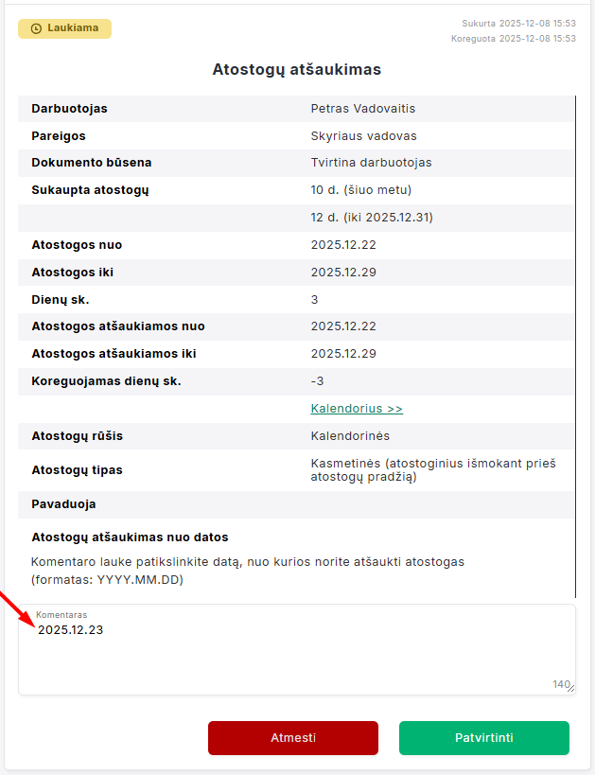Click the empty Pavaduoja row

point(296,504)
